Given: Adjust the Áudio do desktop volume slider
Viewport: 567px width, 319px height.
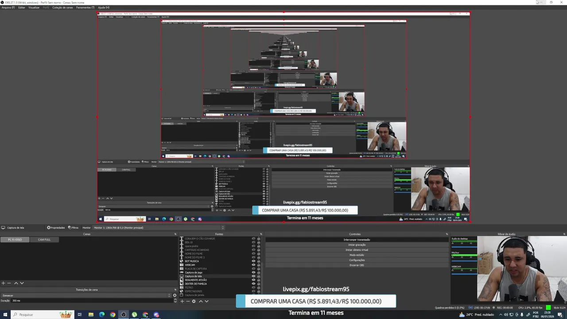Looking at the screenshot, I should pos(463,246).
